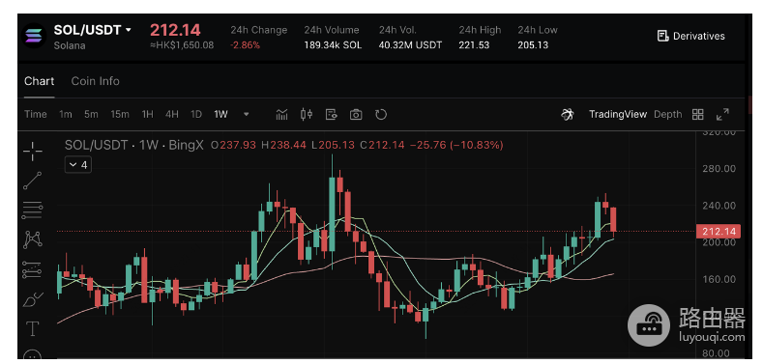This screenshot has height=364, width=763.
Task: Open the indicators chart icon
Action: pos(281,114)
